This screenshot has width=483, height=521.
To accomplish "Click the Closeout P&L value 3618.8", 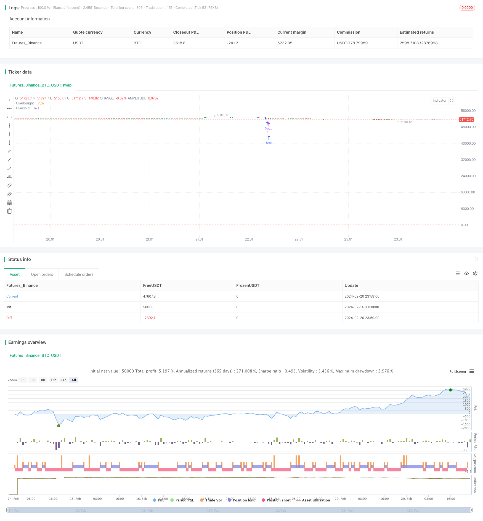I will click(179, 43).
